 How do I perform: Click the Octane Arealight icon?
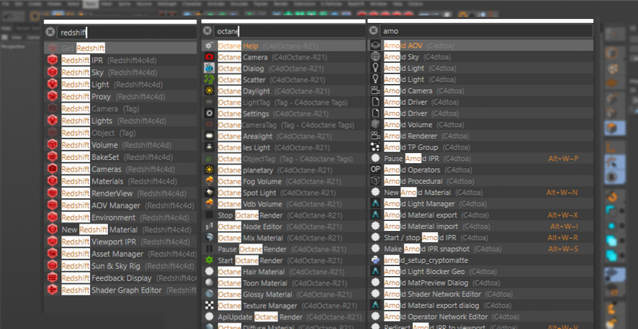click(209, 136)
